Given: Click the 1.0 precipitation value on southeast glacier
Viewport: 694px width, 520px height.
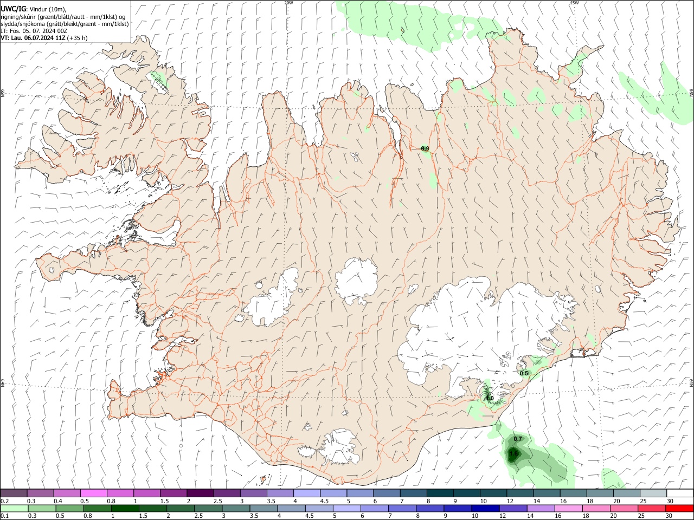Looking at the screenshot, I should (x=490, y=398).
